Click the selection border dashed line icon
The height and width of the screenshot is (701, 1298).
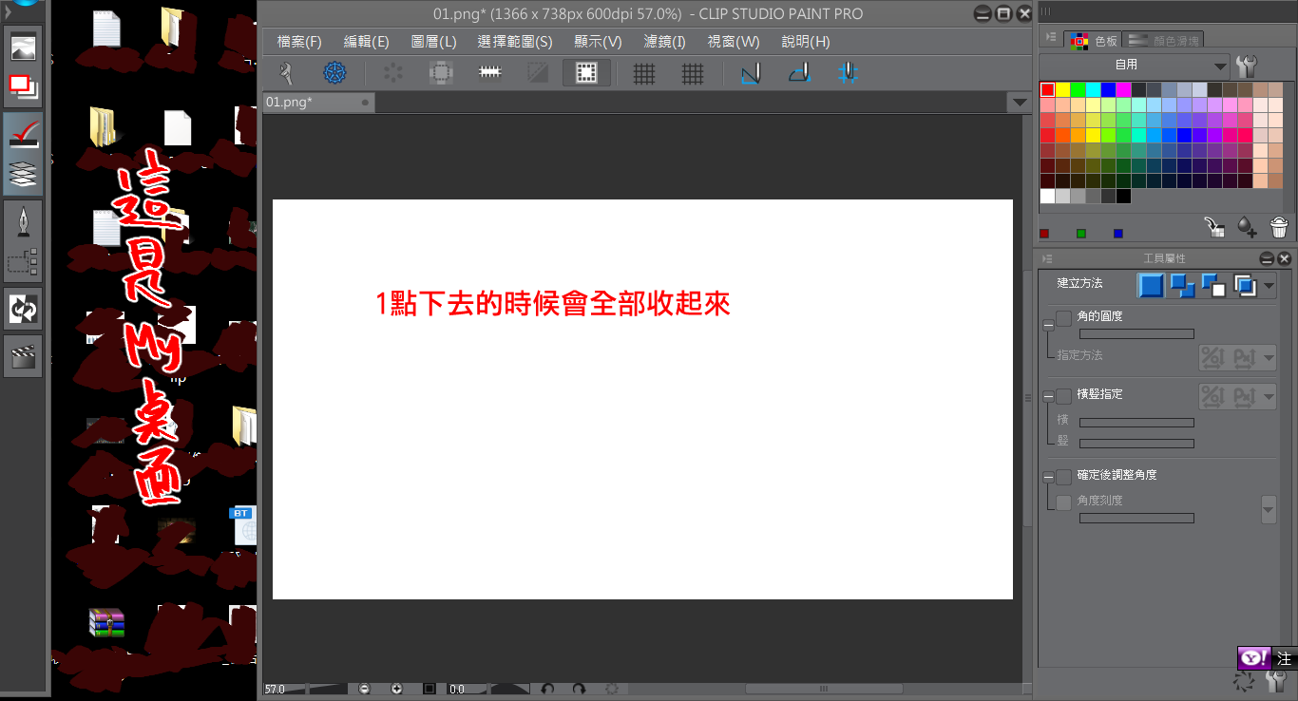(x=489, y=73)
